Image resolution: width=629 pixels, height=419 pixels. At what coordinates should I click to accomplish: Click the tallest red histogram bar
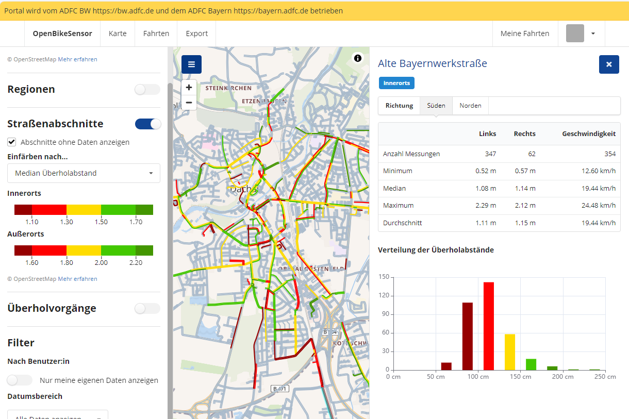(489, 326)
